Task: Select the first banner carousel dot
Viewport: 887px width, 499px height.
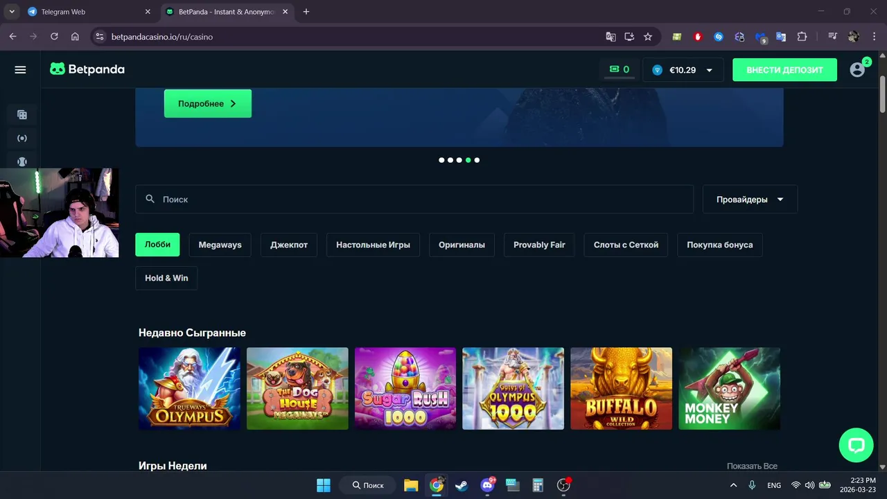Action: pos(441,160)
